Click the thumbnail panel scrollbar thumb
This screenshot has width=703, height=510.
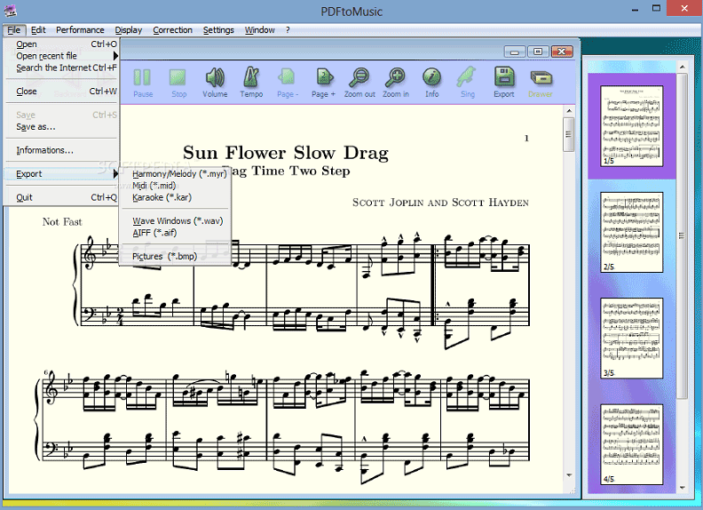coord(682,235)
